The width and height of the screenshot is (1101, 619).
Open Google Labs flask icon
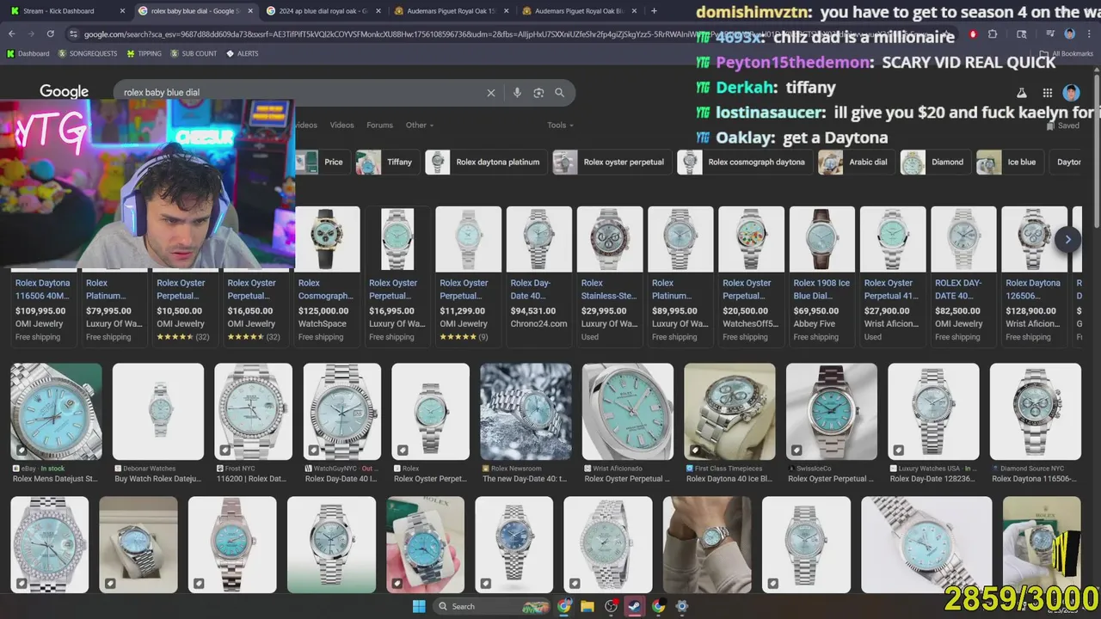[1022, 93]
